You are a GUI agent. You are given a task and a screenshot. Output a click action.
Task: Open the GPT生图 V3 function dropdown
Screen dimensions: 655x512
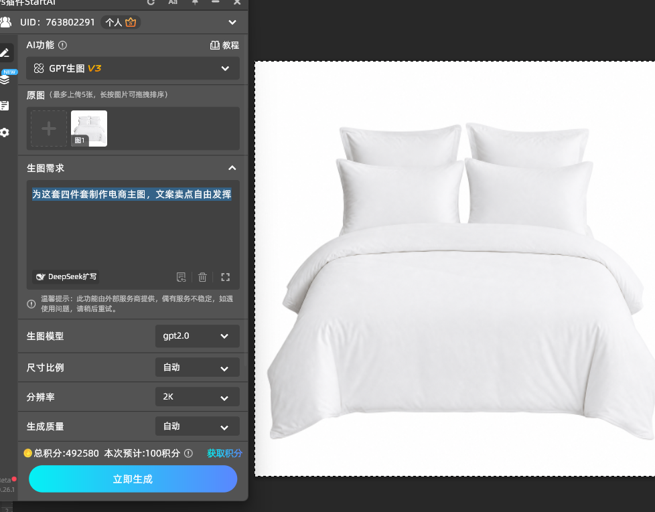click(x=133, y=68)
